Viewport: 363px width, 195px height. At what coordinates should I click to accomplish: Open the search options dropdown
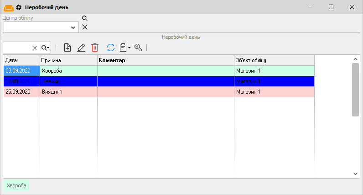pos(45,48)
